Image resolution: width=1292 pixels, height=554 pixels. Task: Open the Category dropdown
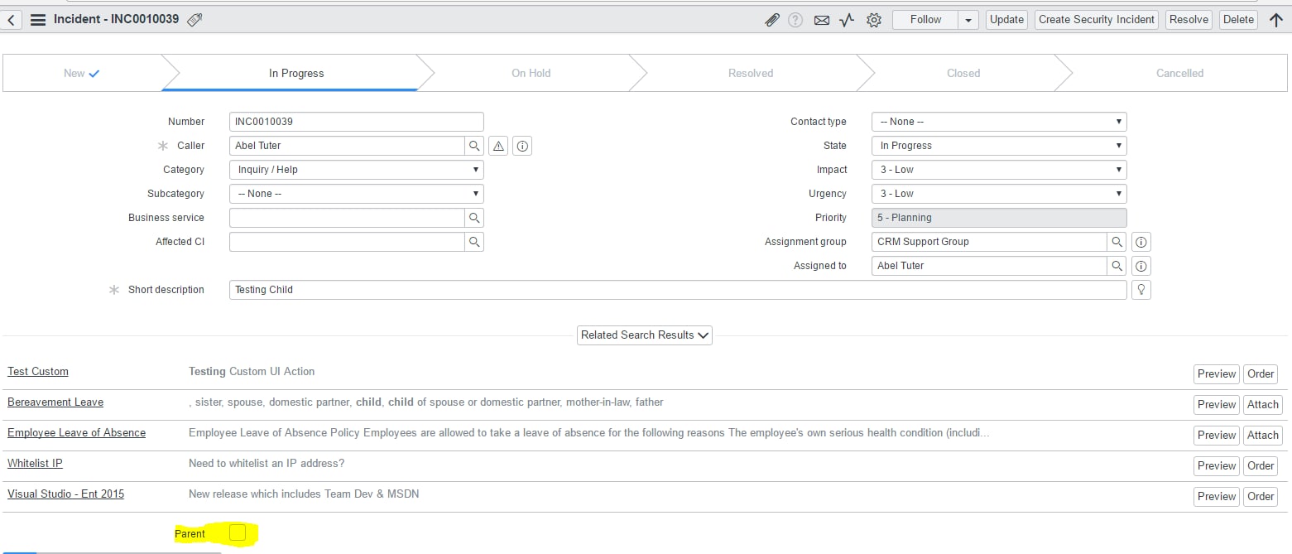click(x=357, y=170)
